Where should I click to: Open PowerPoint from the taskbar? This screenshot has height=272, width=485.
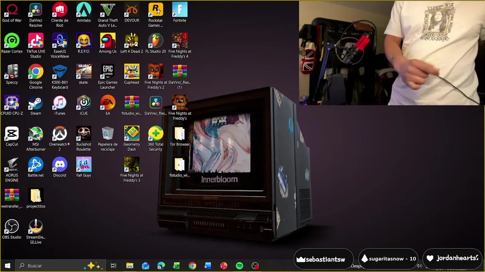pos(224,266)
